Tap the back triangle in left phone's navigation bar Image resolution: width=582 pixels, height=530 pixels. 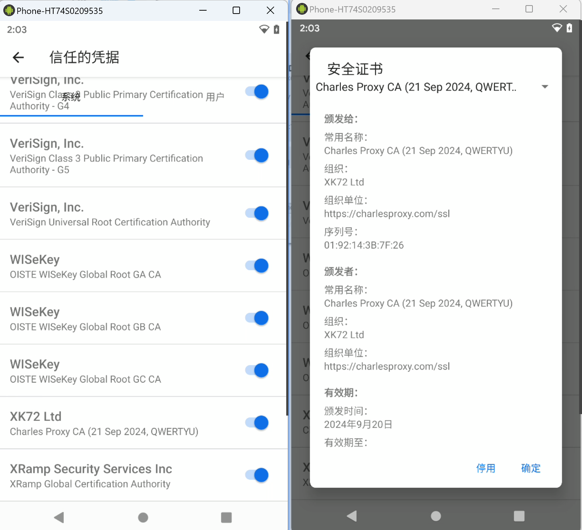59,517
